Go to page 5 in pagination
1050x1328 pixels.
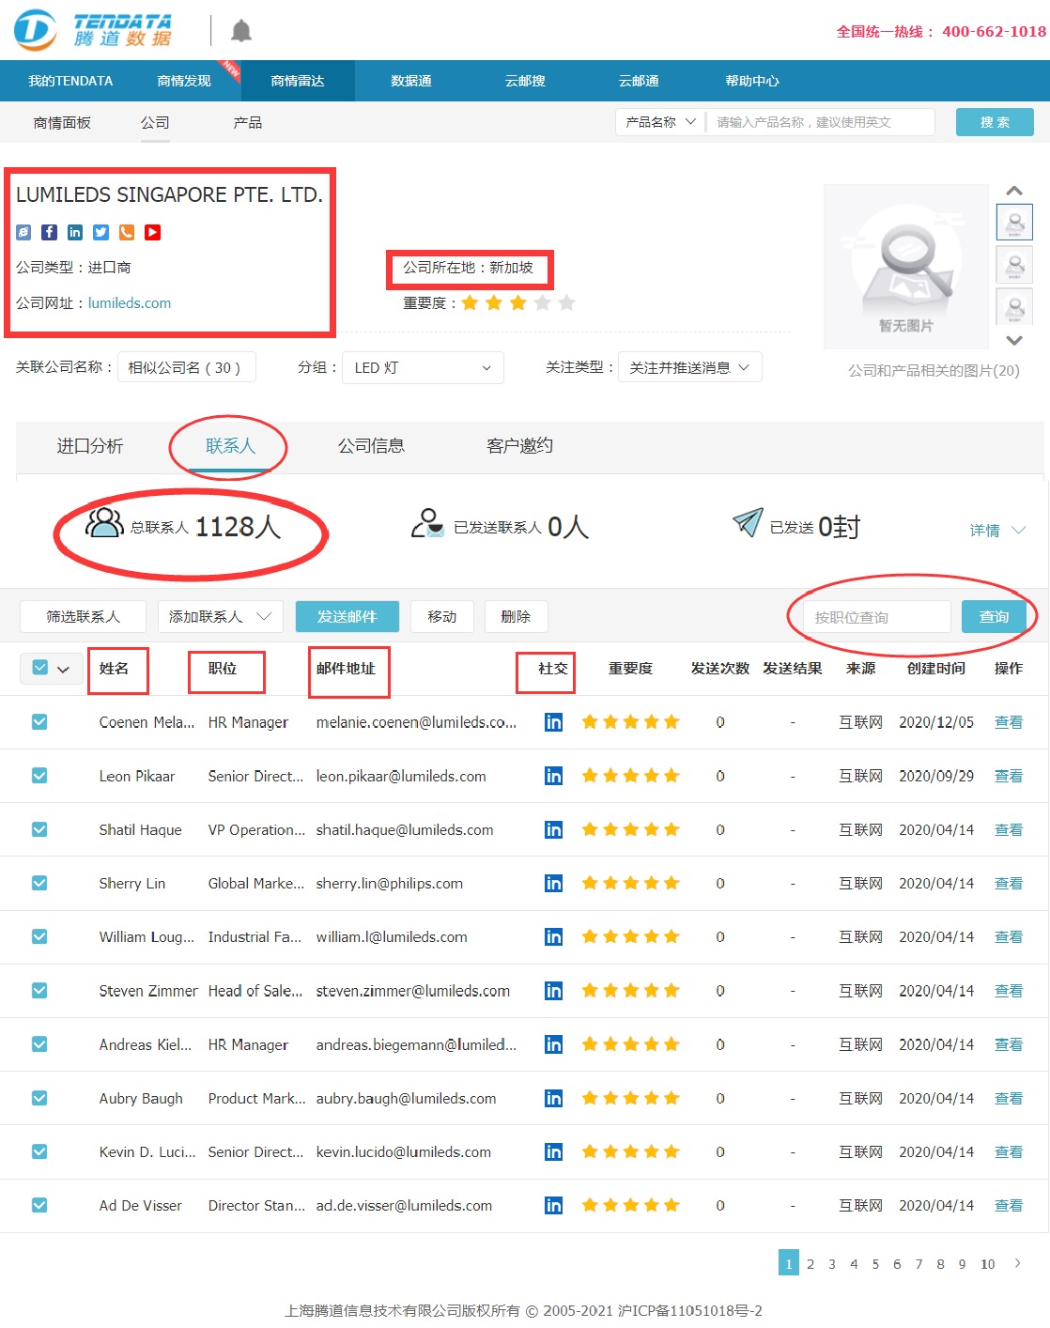(875, 1264)
